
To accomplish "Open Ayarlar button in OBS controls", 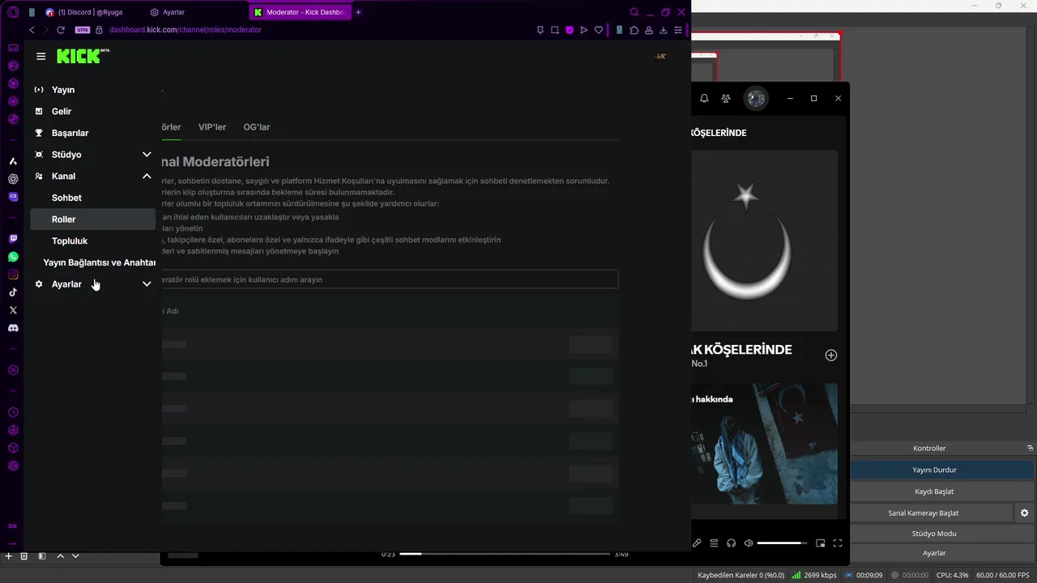I will tap(934, 553).
